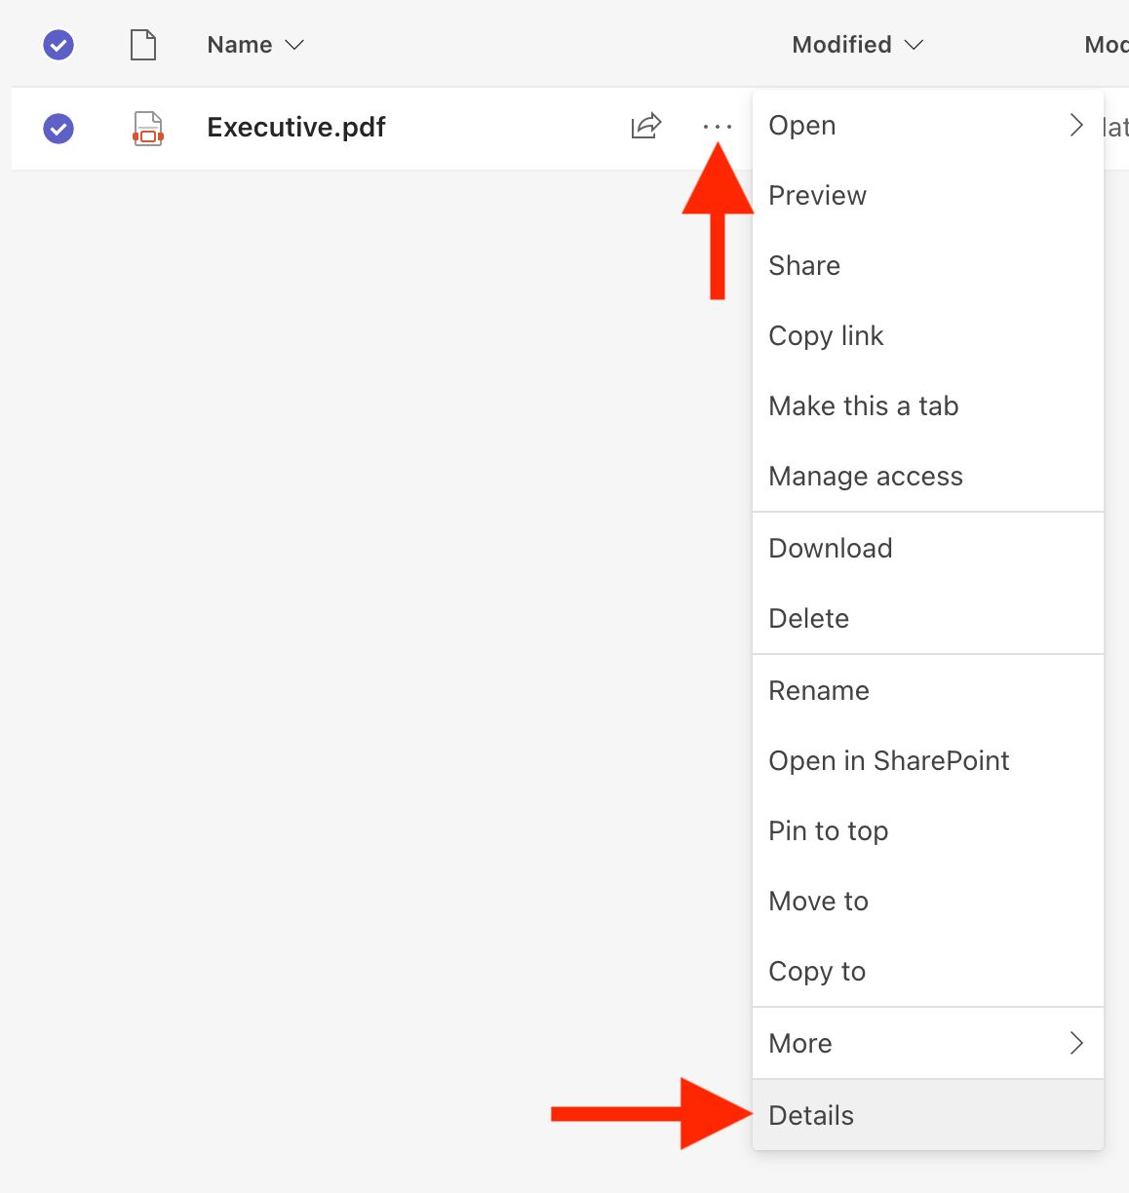1129x1193 pixels.
Task: Select Details in the context menu
Action: pyautogui.click(x=928, y=1115)
